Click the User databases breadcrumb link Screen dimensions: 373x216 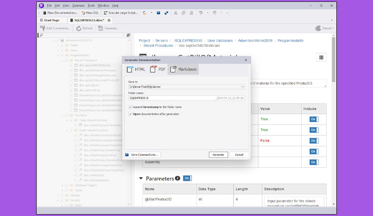pos(220,41)
